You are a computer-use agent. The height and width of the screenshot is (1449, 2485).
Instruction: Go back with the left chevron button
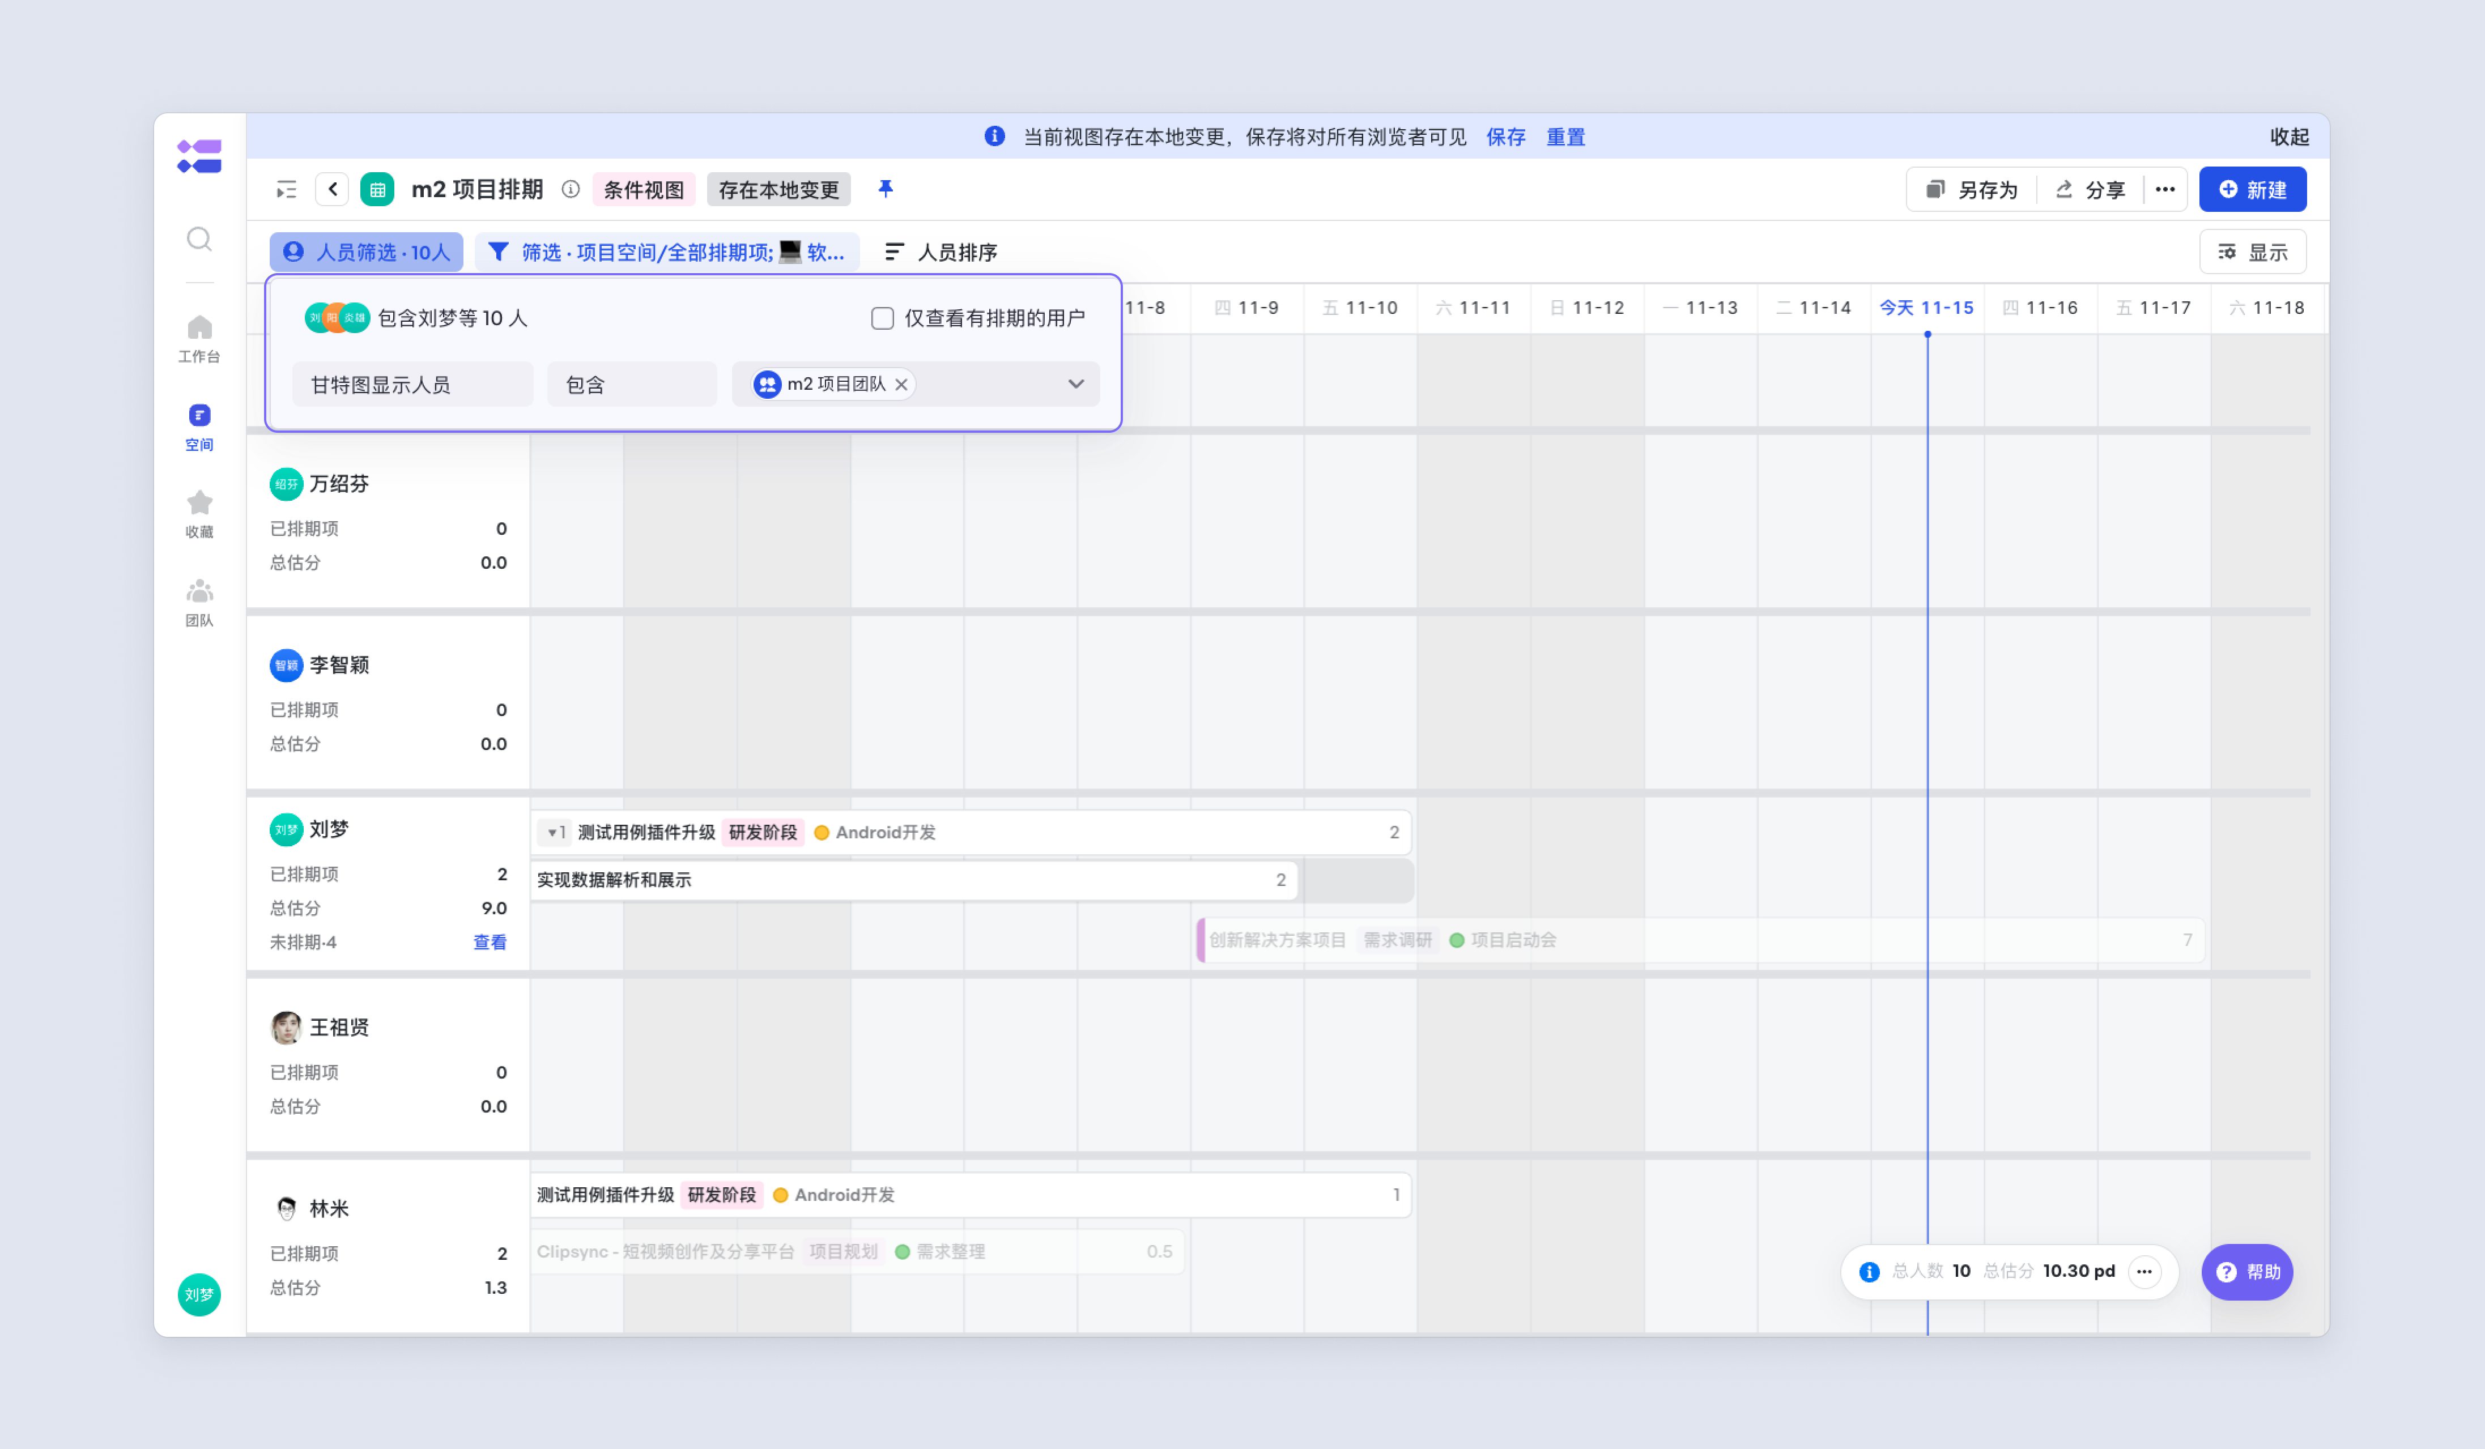pyautogui.click(x=333, y=189)
